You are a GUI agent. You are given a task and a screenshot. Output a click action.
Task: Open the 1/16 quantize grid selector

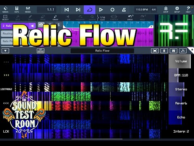coord(102,18)
